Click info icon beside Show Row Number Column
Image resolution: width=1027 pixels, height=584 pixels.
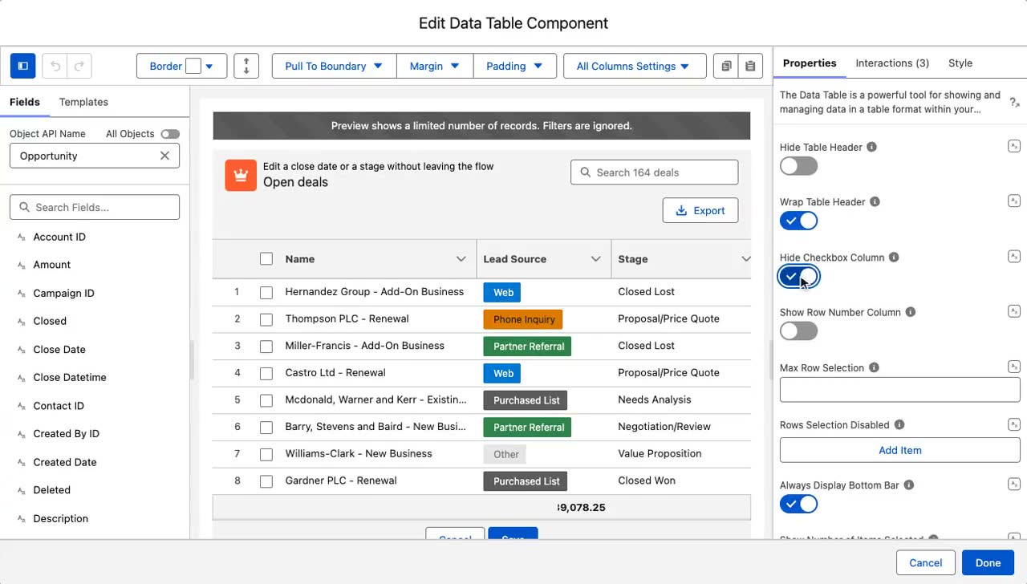click(911, 312)
